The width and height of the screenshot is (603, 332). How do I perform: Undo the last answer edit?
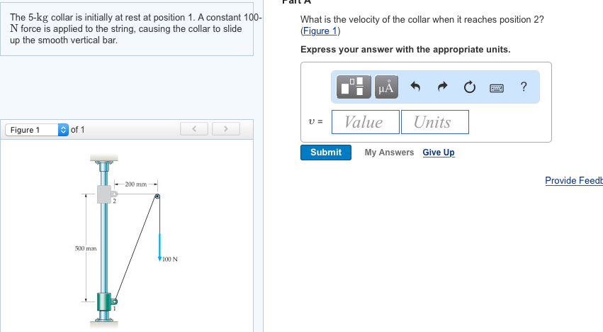tap(417, 87)
